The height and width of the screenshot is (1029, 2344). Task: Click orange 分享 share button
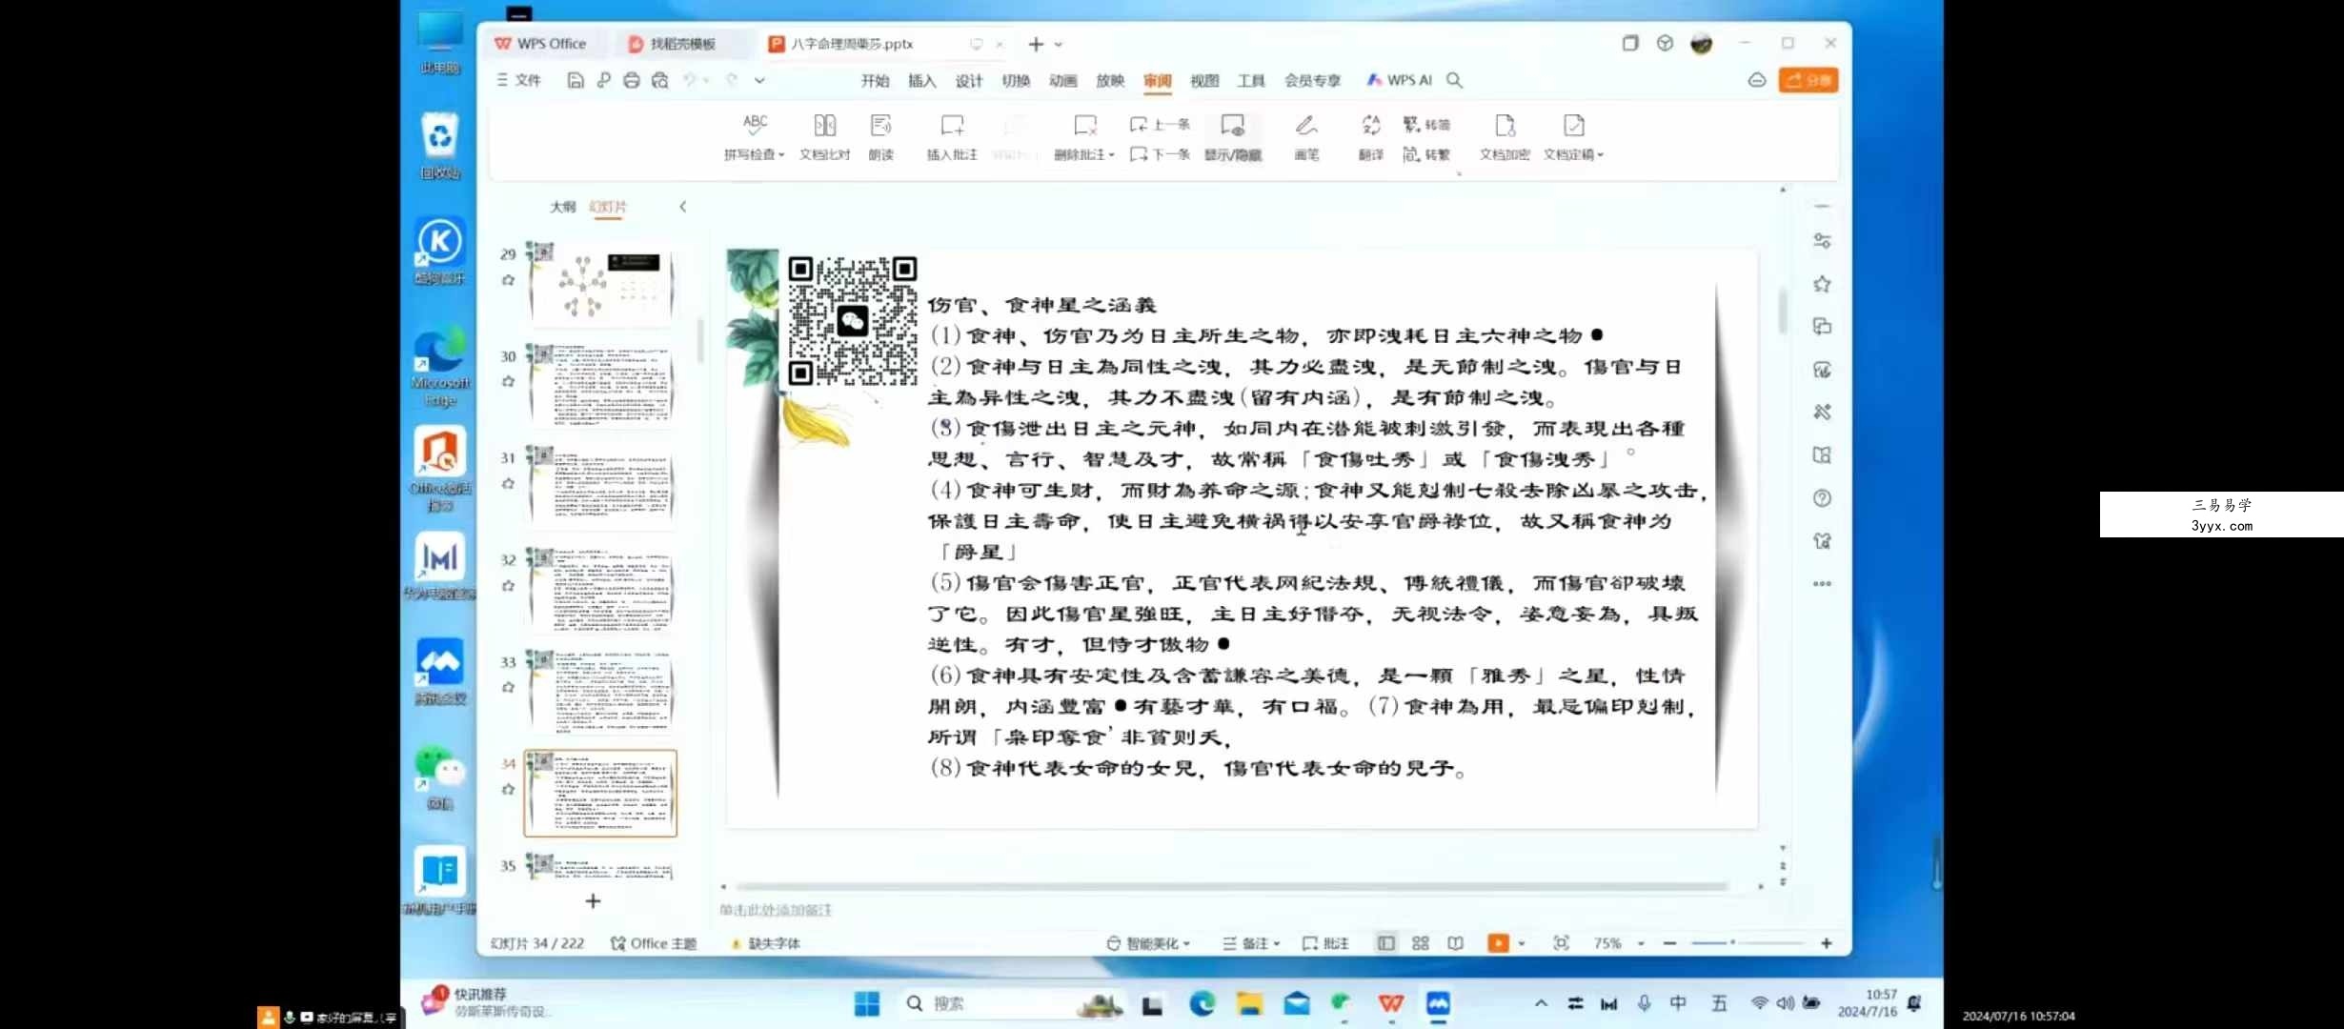point(1809,80)
